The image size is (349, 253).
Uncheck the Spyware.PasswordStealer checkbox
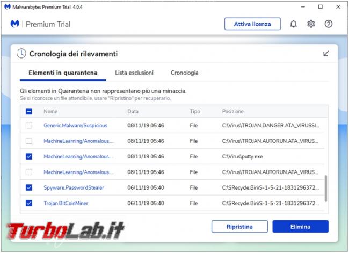click(x=29, y=187)
